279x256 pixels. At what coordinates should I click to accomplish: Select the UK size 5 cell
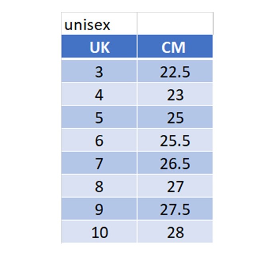[99, 118]
